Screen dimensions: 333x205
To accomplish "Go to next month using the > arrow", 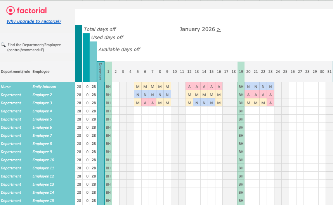I will click(x=219, y=29).
